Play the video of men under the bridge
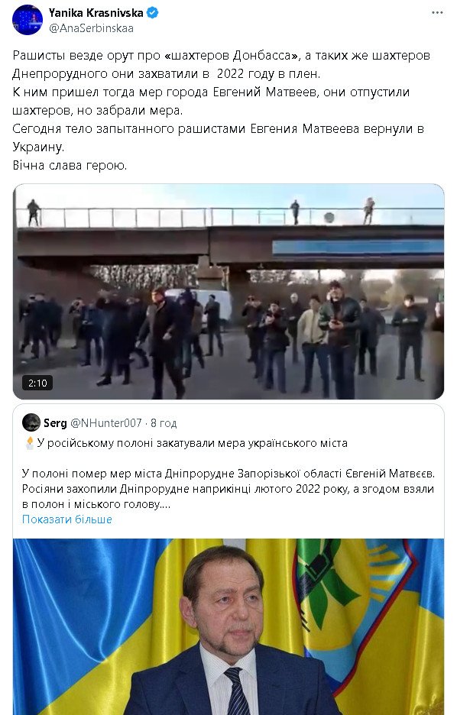The width and height of the screenshot is (457, 715). [228, 292]
